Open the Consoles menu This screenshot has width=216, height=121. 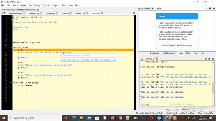pyautogui.click(x=46, y=5)
